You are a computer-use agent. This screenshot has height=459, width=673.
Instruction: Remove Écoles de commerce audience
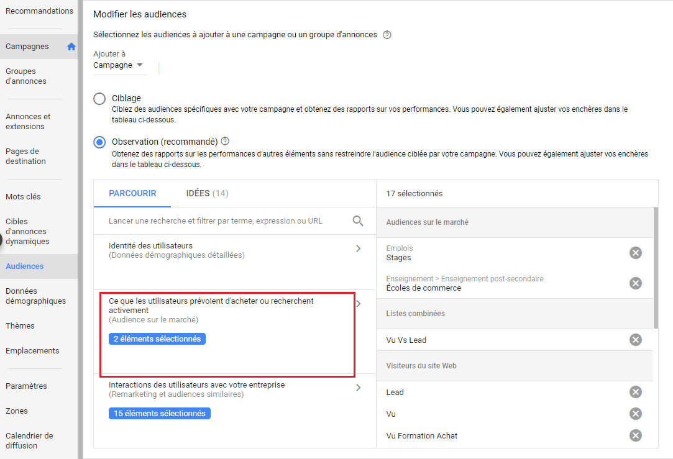pos(635,283)
